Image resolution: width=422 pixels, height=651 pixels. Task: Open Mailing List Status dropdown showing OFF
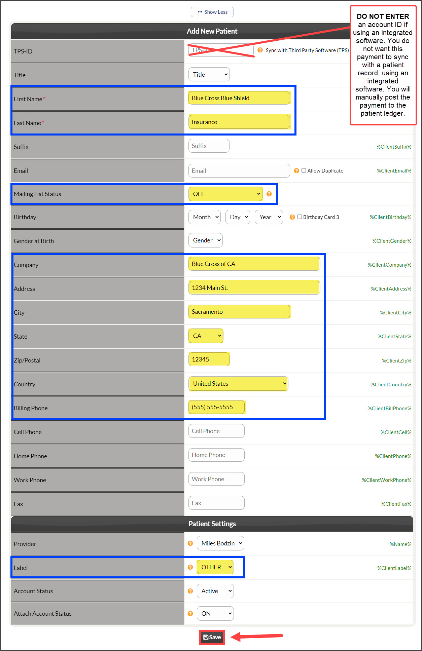coord(225,194)
